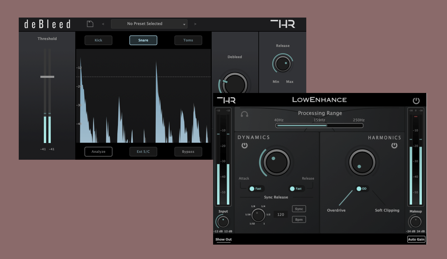Click the Release Max label in deBleed
Image resolution: width=447 pixels, height=259 pixels.
pyautogui.click(x=290, y=82)
